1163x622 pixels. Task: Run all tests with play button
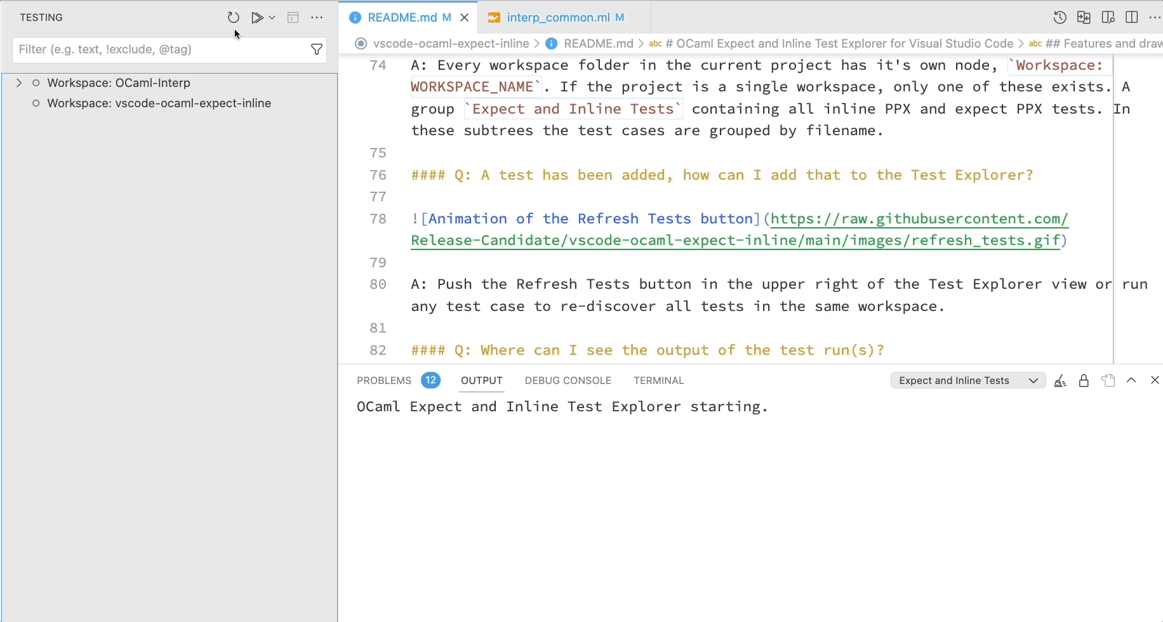pos(256,18)
